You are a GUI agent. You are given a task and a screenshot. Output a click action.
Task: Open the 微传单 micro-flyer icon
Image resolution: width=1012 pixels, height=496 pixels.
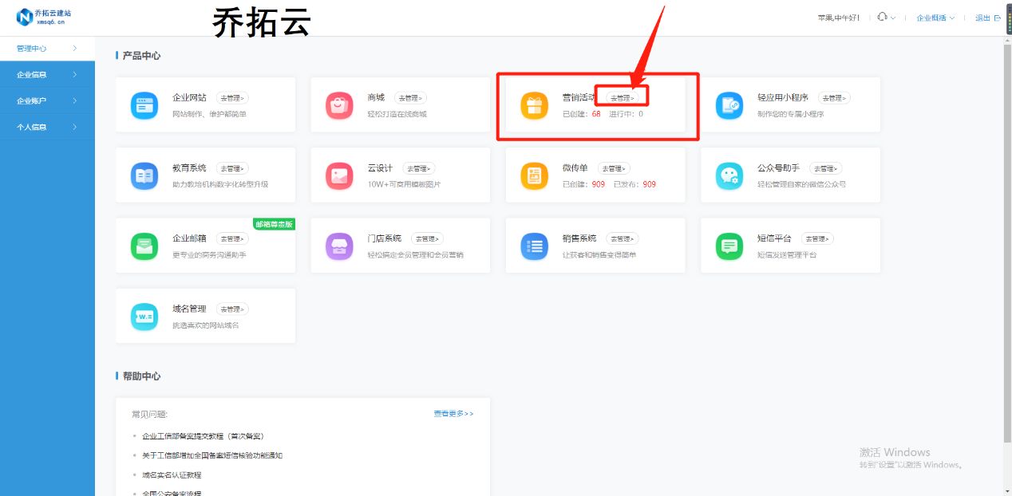[534, 175]
